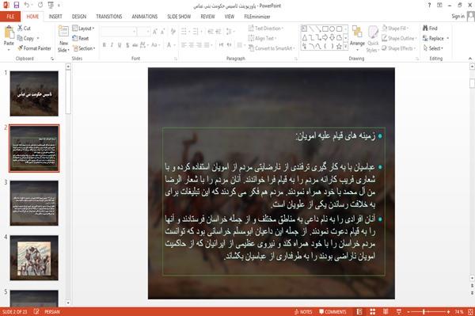Switch to the SLIDE SHOW tab
Viewport: 475px width, 316px height.
(x=179, y=17)
